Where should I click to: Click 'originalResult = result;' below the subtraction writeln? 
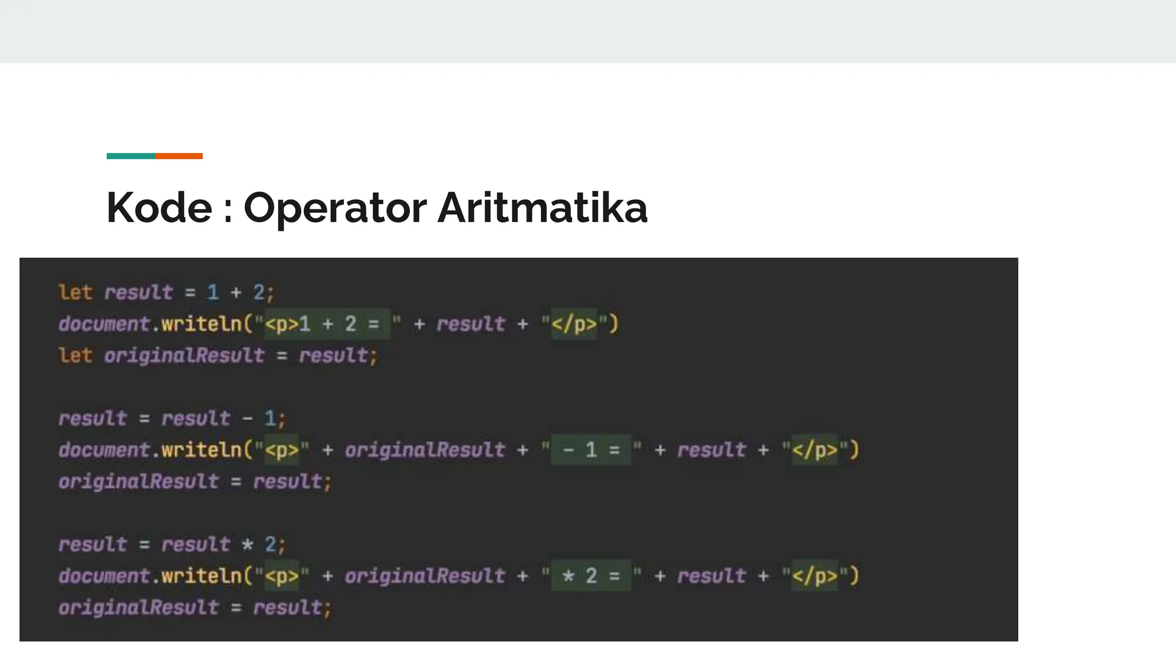(x=195, y=481)
